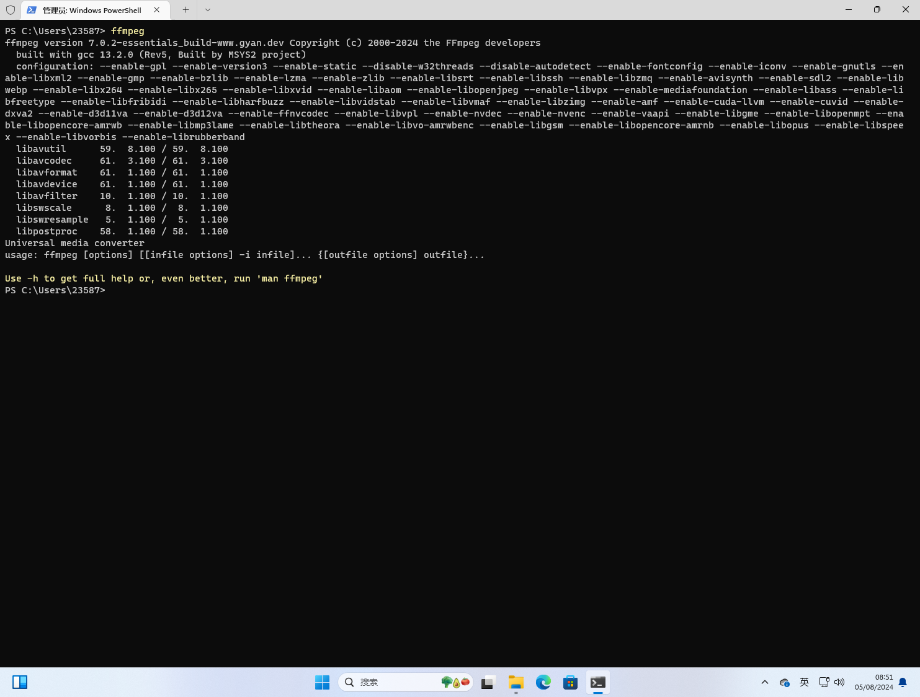920x697 pixels.
Task: Show hidden system tray icons
Action: 764,682
